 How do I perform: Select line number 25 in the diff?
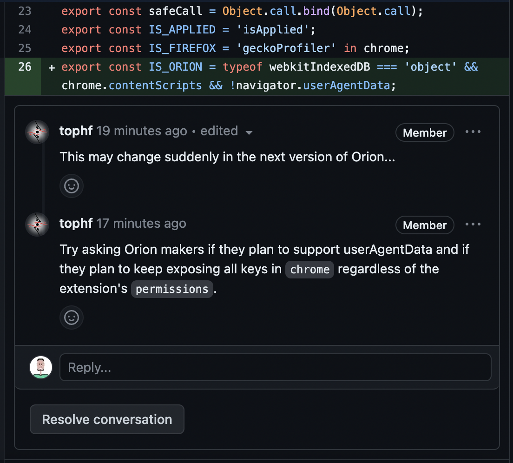[x=25, y=48]
